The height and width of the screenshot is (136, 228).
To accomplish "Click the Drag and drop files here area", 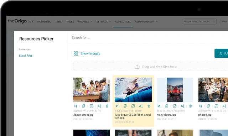I will tap(151, 67).
